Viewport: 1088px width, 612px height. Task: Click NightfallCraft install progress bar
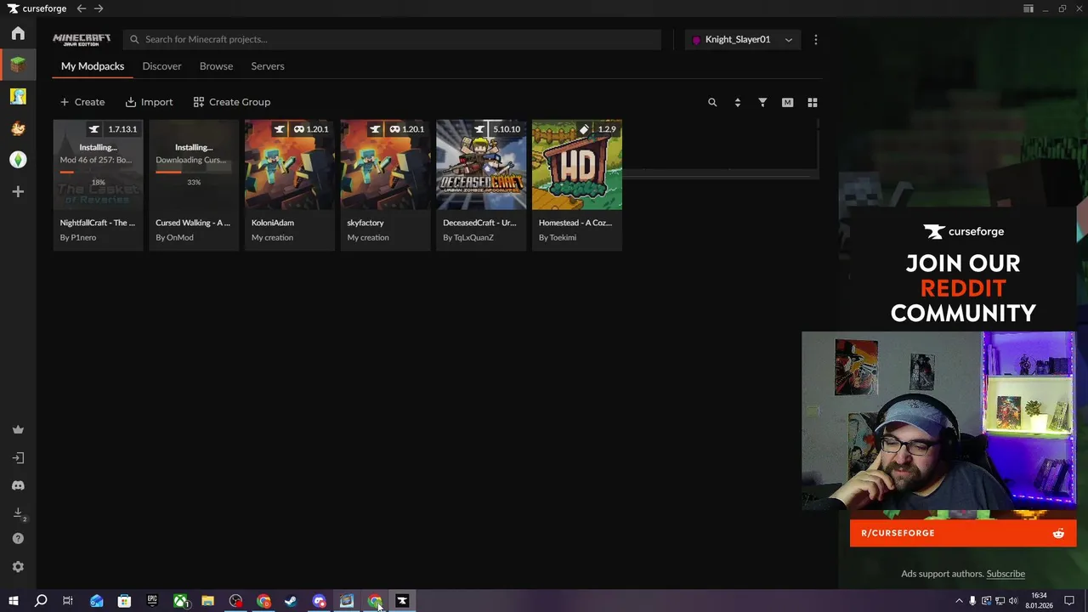click(x=98, y=172)
